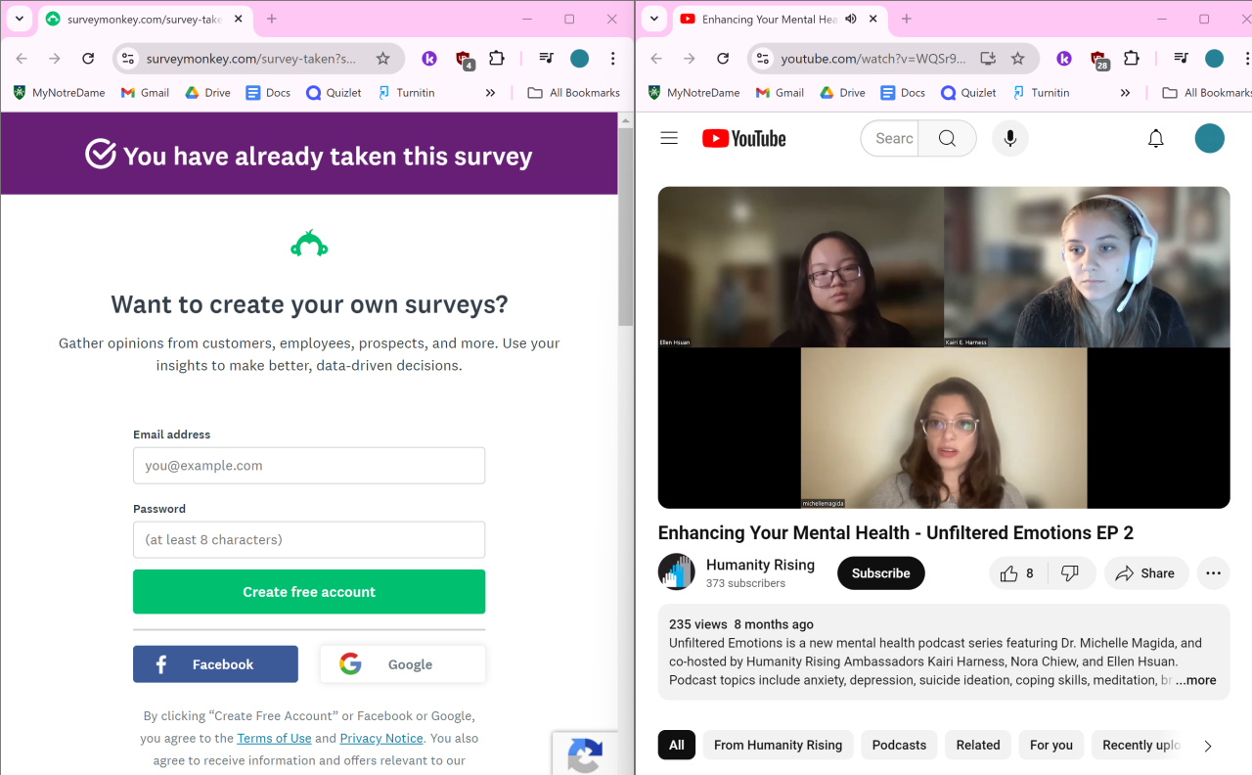Open the Humanity Rising channel avatar
1252x775 pixels.
[x=676, y=572]
